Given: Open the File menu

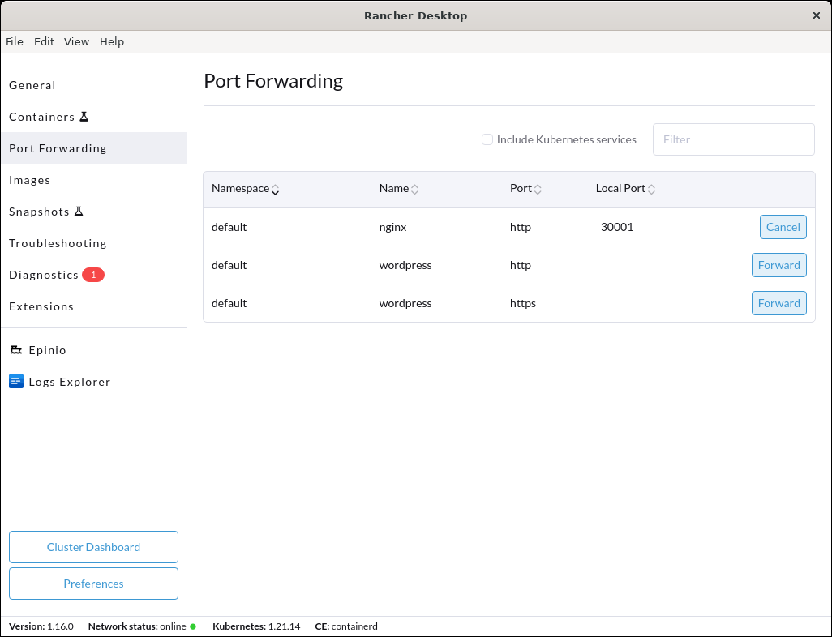Looking at the screenshot, I should [14, 41].
